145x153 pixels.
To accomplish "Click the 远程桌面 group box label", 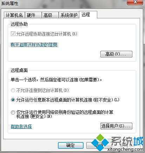I will [19, 71].
